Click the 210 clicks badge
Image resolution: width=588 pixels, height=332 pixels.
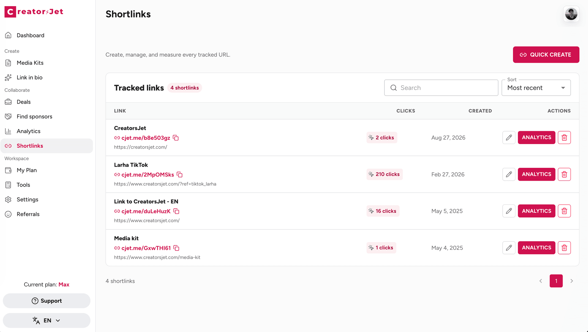(x=384, y=174)
